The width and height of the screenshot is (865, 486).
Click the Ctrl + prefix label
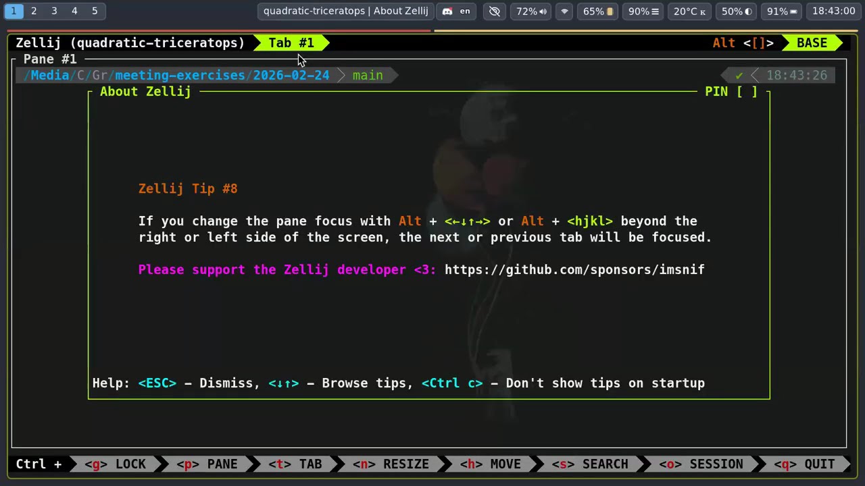[39, 464]
